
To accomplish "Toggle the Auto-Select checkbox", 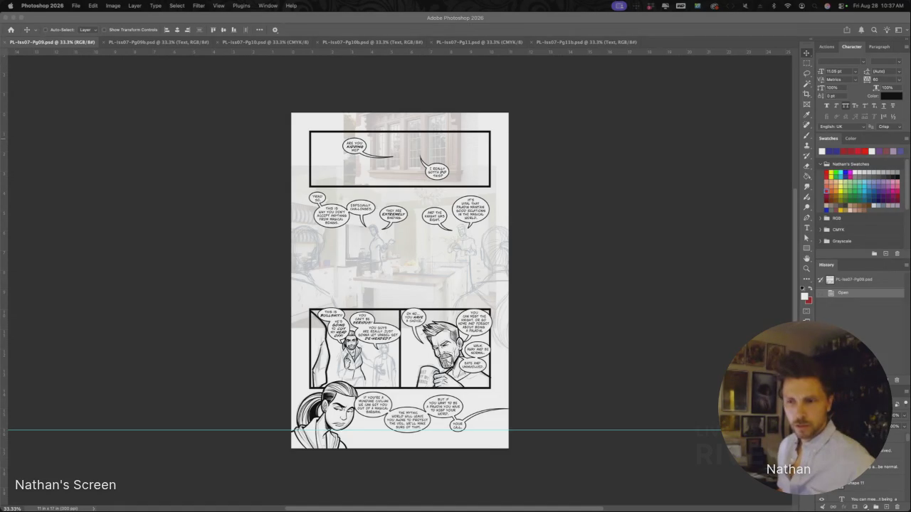I will coord(46,30).
